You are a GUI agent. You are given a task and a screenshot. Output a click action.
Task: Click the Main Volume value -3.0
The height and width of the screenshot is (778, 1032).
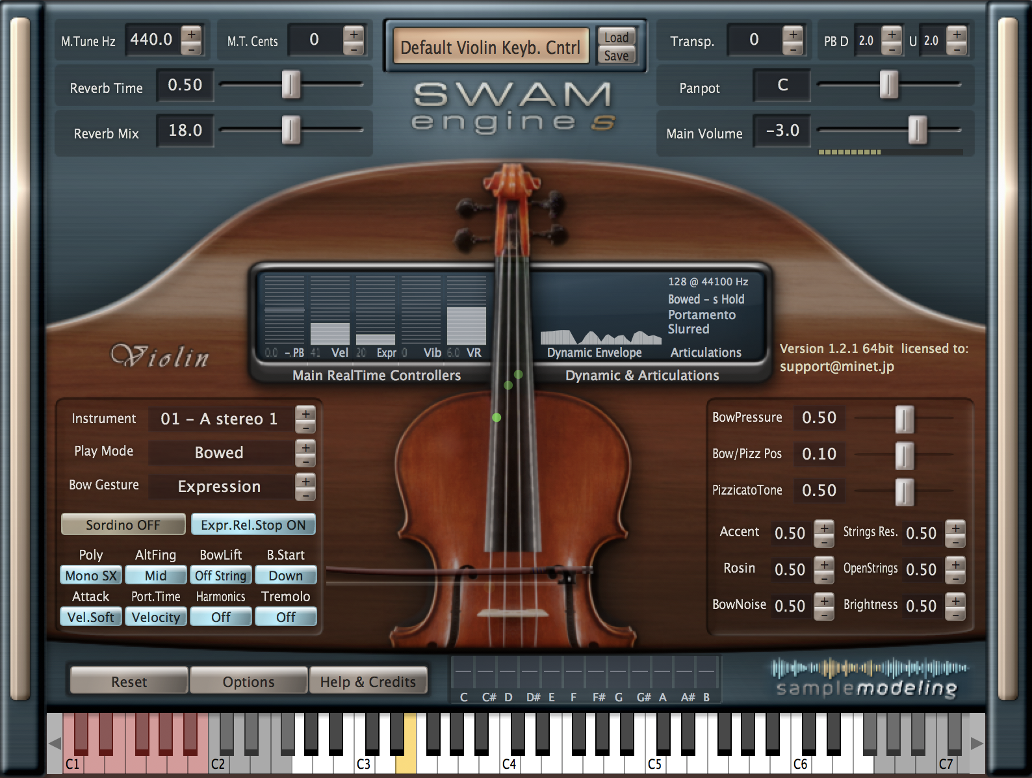pos(782,131)
